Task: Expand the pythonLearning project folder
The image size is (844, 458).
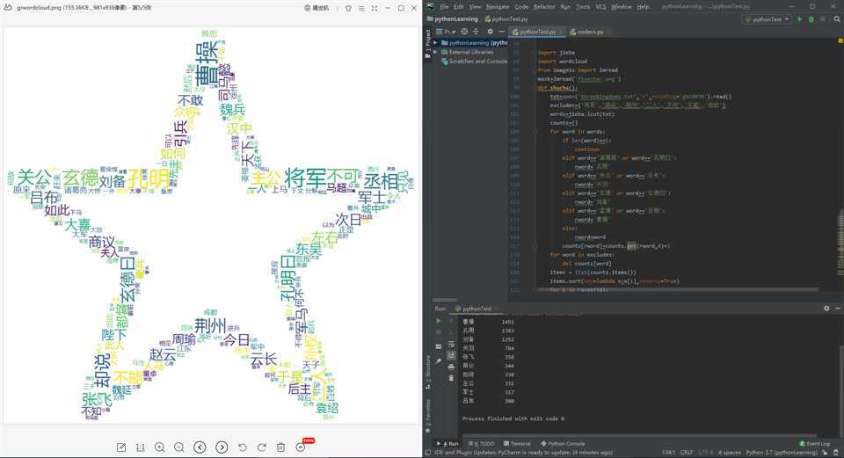Action: 435,42
